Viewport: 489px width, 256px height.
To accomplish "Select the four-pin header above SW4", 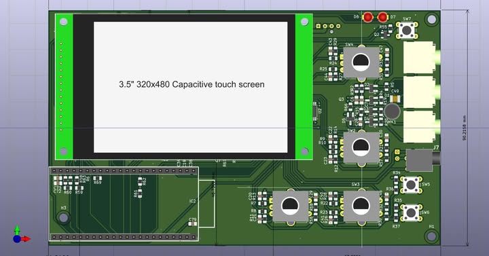I will click(329, 26).
